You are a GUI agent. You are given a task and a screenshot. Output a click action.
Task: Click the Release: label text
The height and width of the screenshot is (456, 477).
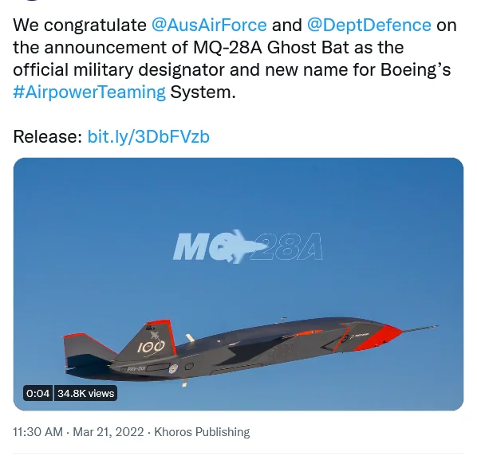(48, 136)
